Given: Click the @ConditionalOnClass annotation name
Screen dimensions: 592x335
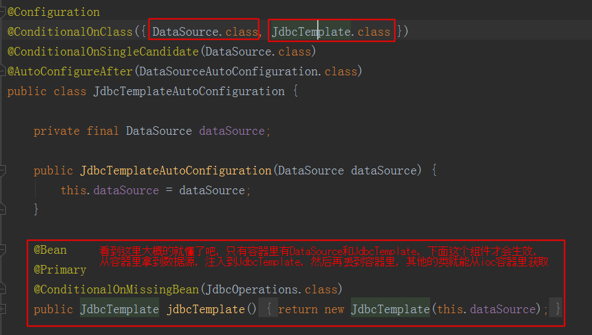Looking at the screenshot, I should point(70,32).
